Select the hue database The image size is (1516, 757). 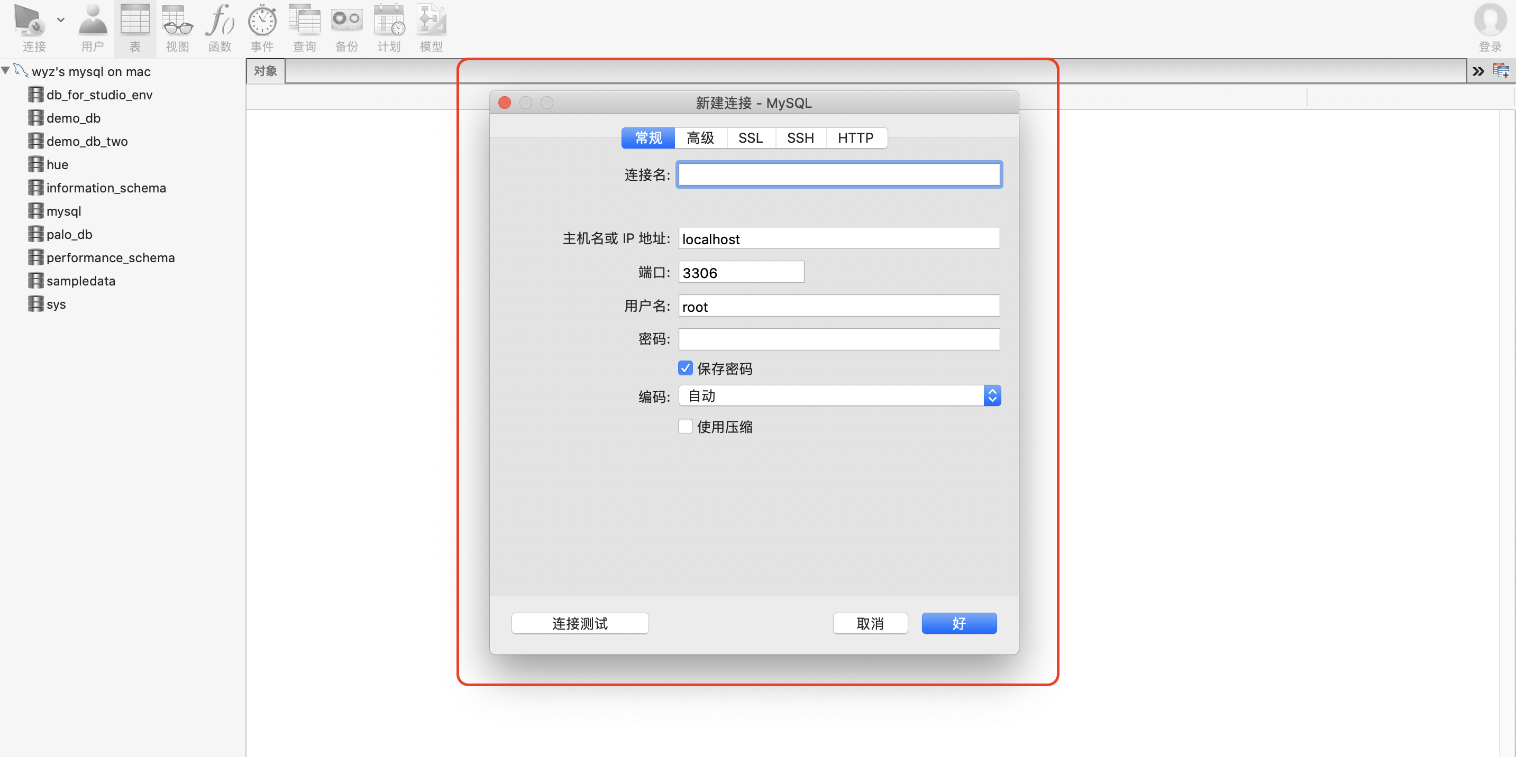click(57, 165)
